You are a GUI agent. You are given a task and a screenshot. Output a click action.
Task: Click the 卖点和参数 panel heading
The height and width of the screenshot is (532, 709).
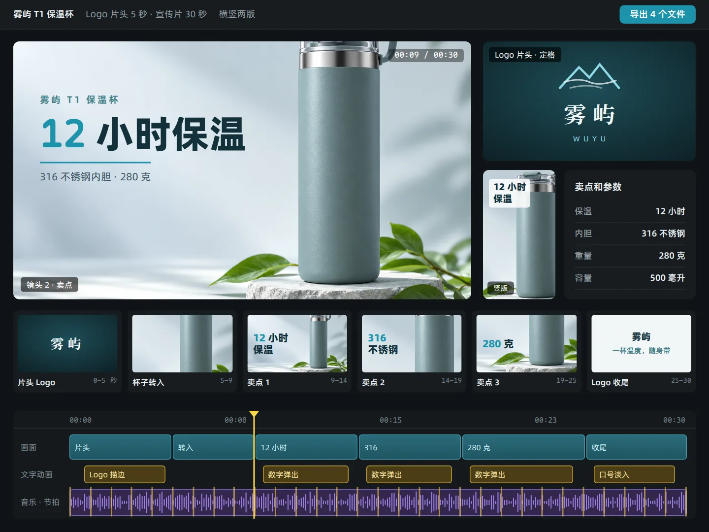click(598, 187)
